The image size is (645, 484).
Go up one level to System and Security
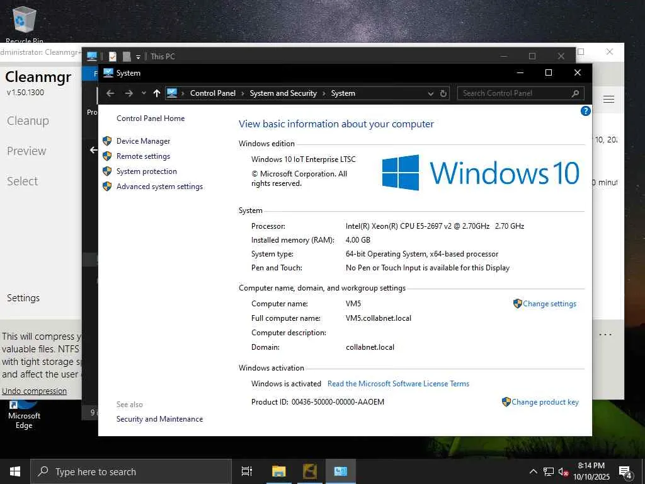click(157, 93)
